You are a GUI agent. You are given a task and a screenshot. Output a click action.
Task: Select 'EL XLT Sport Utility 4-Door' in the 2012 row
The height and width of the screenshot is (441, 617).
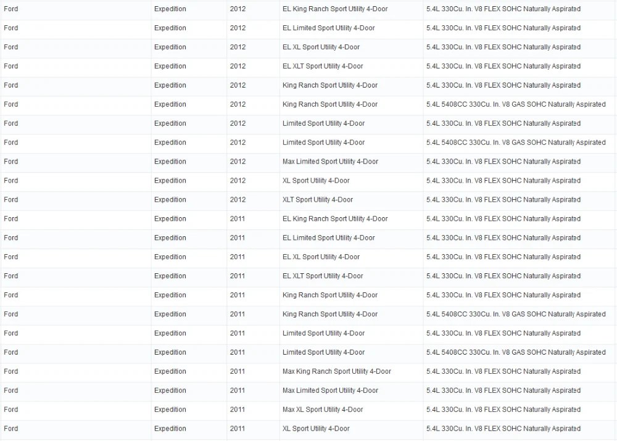tap(323, 66)
